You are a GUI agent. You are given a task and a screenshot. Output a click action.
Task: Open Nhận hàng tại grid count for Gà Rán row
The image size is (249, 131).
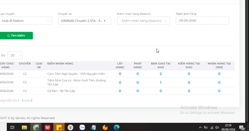click(219, 91)
